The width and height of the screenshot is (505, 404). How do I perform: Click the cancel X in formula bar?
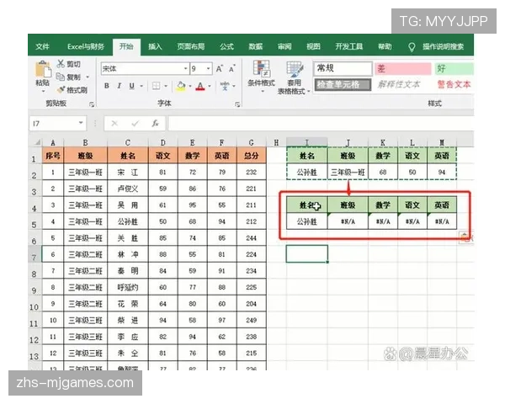pyautogui.click(x=114, y=124)
